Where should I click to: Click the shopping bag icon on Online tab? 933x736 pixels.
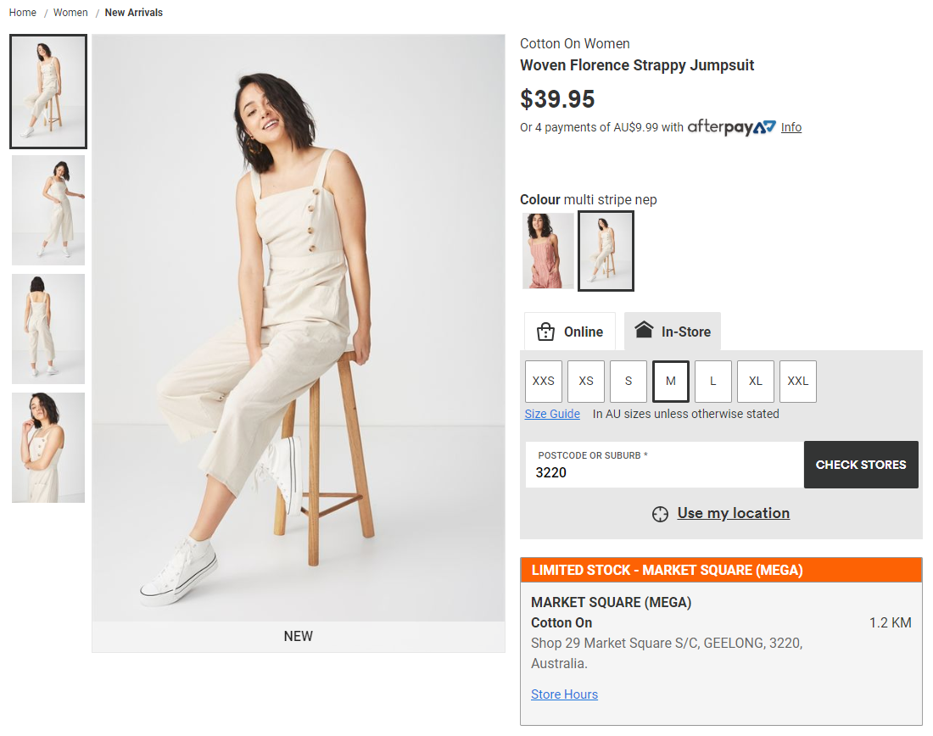[x=545, y=332]
